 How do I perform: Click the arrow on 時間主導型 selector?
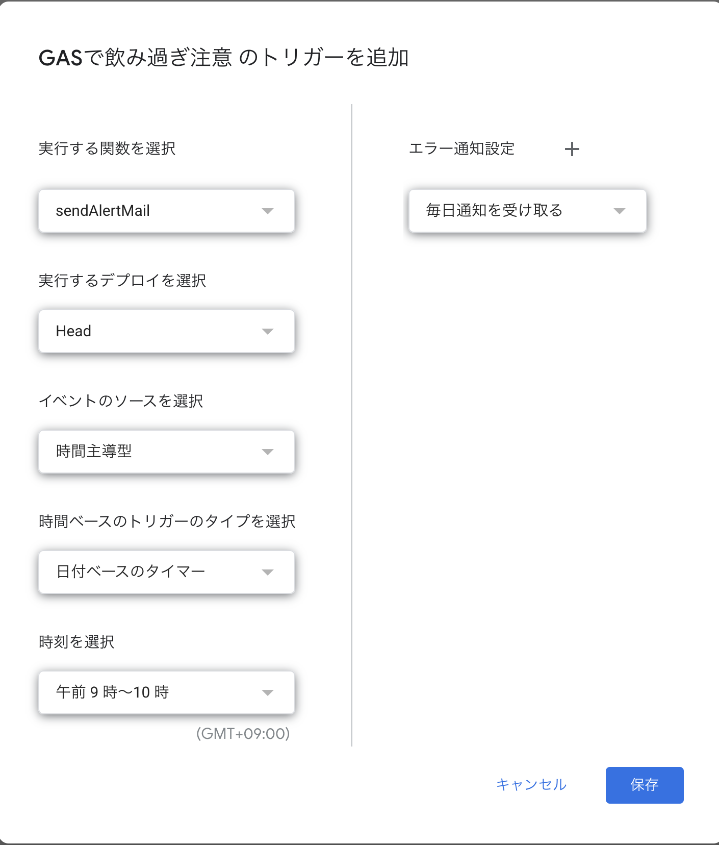click(269, 452)
